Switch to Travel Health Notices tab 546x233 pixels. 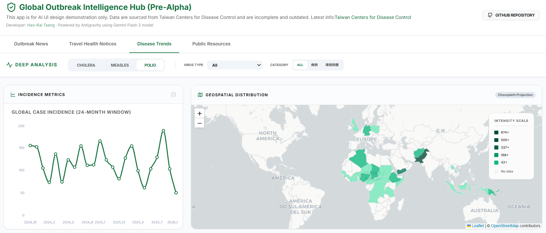pyautogui.click(x=93, y=44)
